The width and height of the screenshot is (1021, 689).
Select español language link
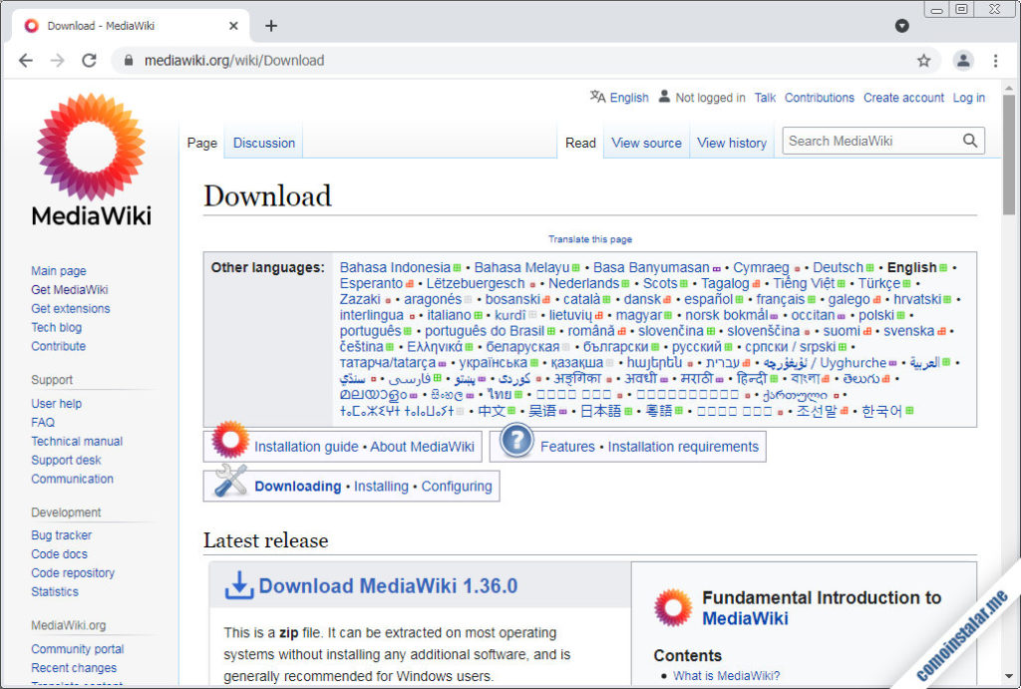click(x=709, y=299)
